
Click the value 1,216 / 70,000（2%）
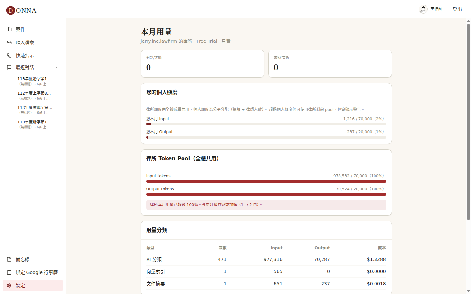click(365, 119)
